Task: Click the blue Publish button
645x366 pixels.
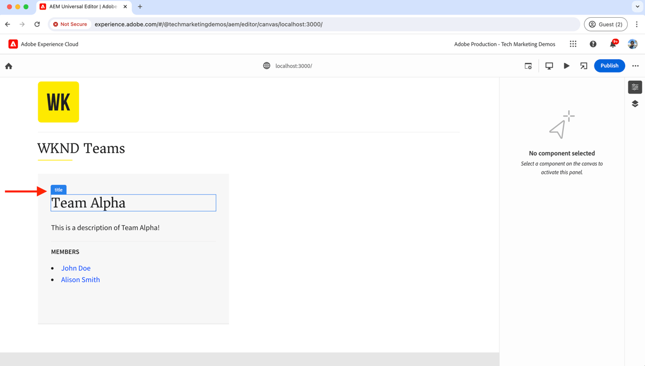Action: [x=610, y=66]
